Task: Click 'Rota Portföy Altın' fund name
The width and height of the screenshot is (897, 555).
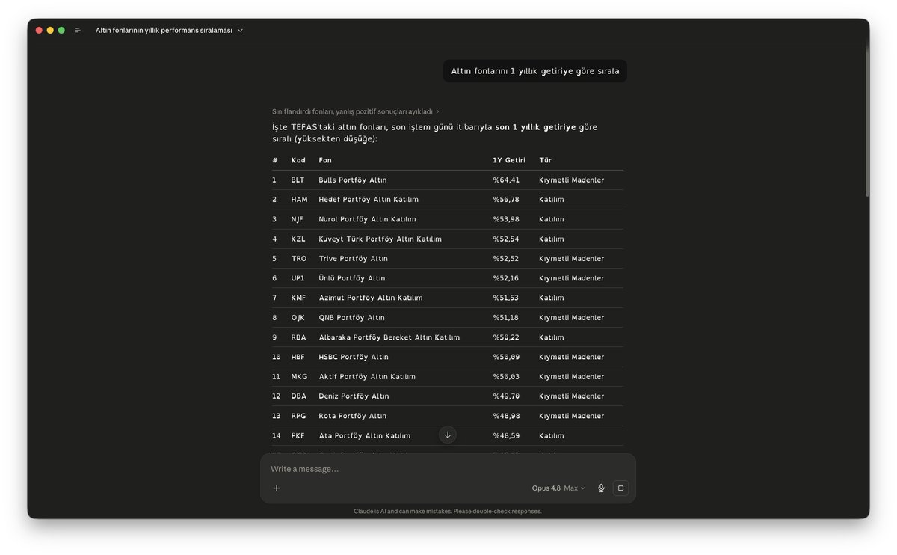Action: click(x=353, y=416)
